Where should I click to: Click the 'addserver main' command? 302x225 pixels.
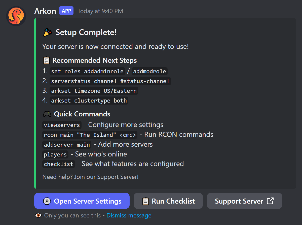(x=67, y=145)
